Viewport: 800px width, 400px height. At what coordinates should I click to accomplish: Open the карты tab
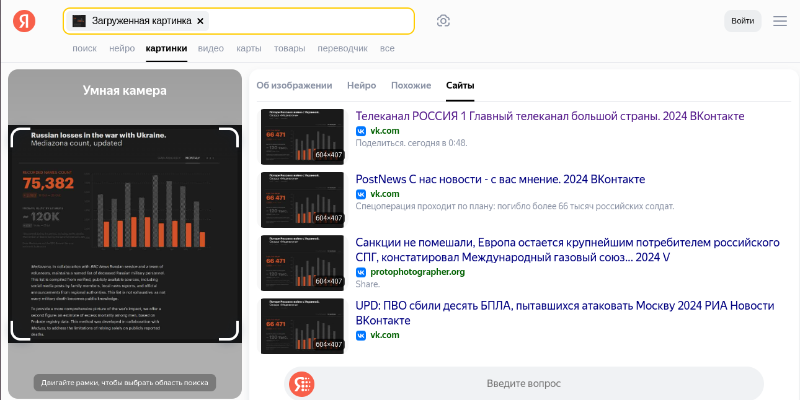pyautogui.click(x=249, y=48)
